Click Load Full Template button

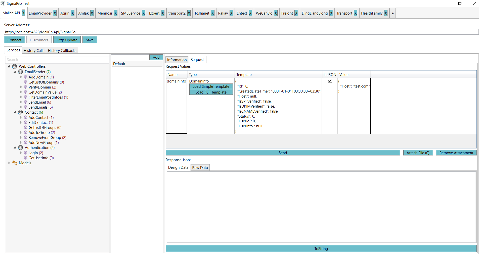coord(211,92)
